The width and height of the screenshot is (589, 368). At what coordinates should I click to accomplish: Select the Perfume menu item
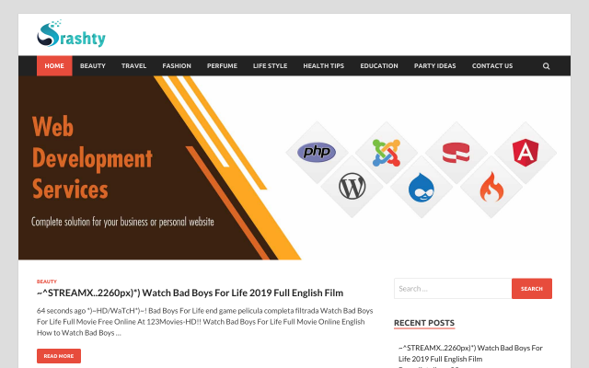click(x=222, y=65)
